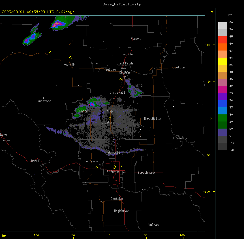Click the Calgary city label
The height and width of the screenshot is (239, 244).
click(x=113, y=171)
